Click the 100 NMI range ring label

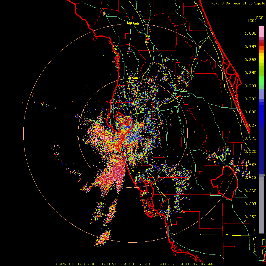point(133,23)
